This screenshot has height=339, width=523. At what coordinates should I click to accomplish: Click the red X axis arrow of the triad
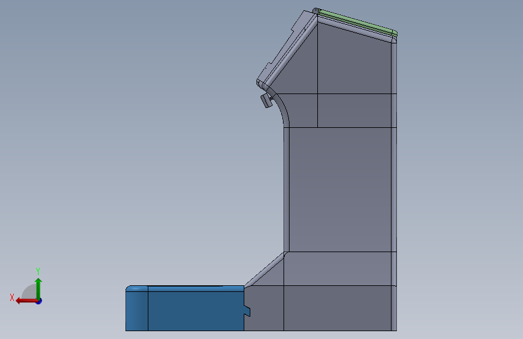pos(27,301)
